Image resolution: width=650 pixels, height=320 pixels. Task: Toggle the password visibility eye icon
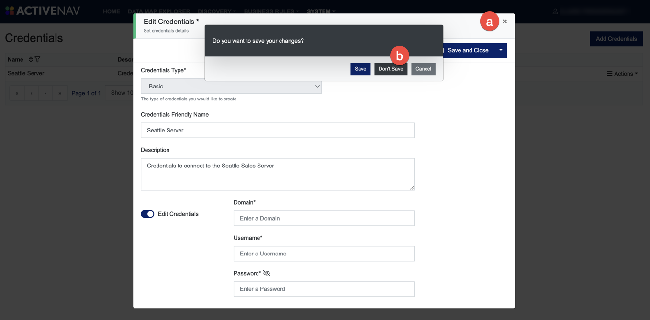click(x=267, y=273)
